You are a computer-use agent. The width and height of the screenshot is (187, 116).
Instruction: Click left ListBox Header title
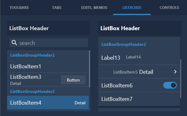(x=29, y=28)
